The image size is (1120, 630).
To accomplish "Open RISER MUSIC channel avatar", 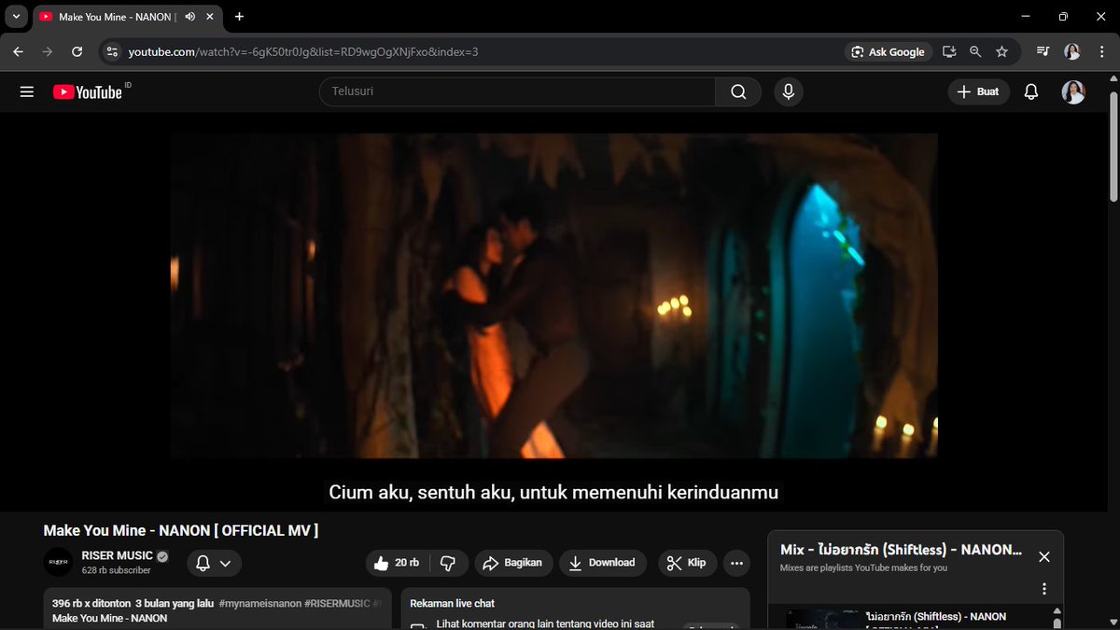I will (x=58, y=562).
